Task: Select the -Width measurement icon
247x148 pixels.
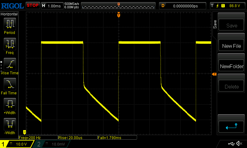Action: click(x=10, y=124)
